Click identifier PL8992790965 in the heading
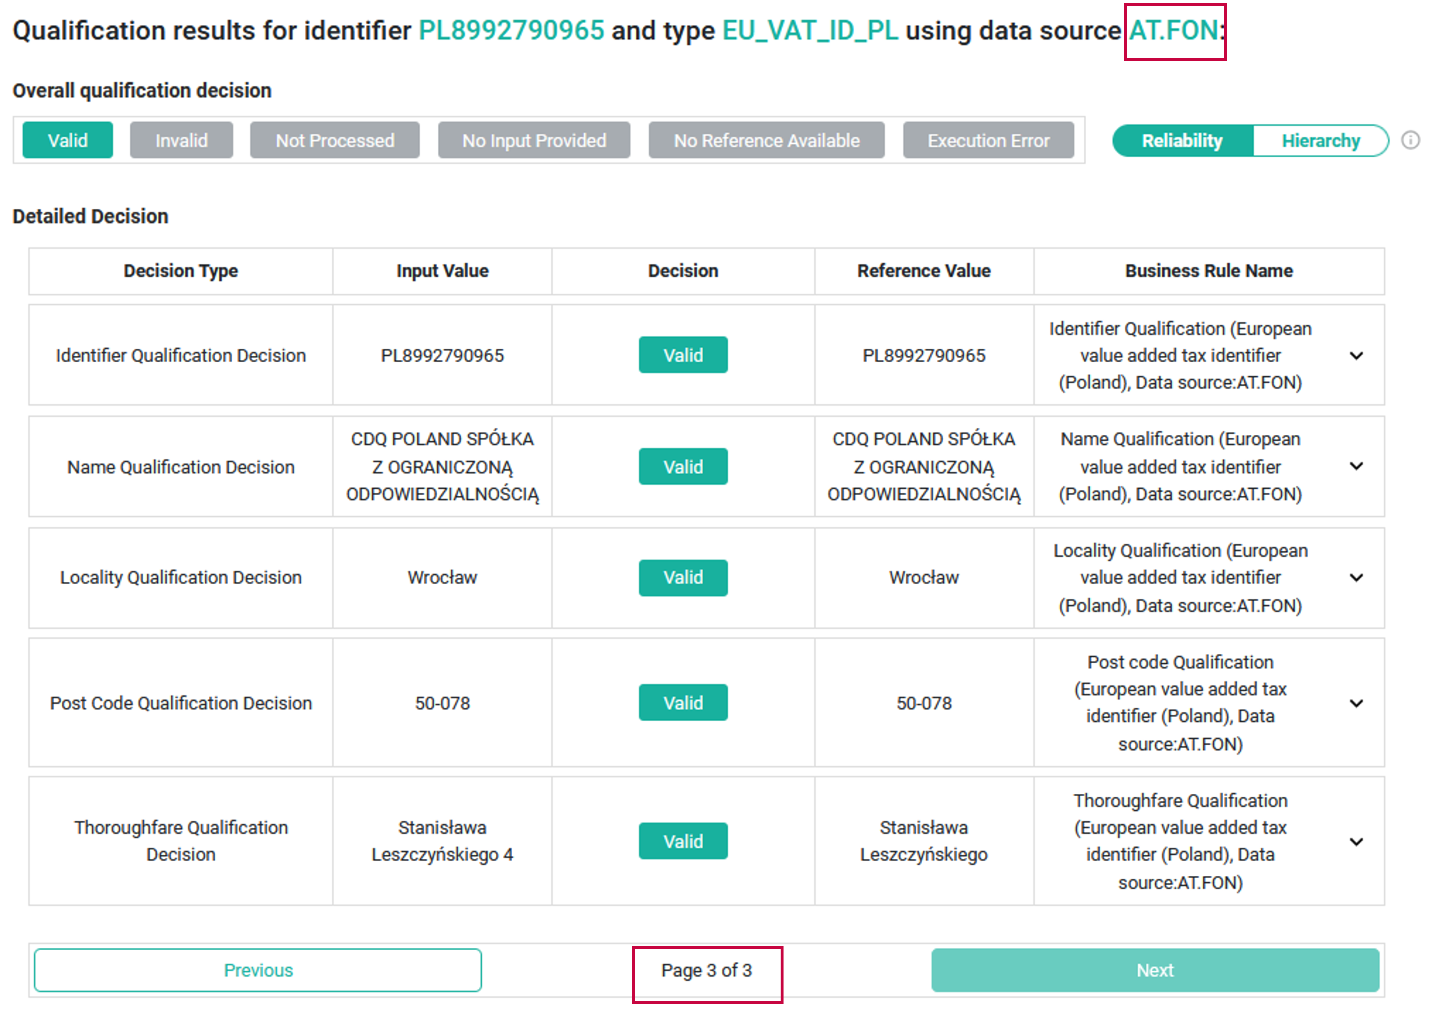Viewport: 1432px width, 1019px height. (511, 30)
